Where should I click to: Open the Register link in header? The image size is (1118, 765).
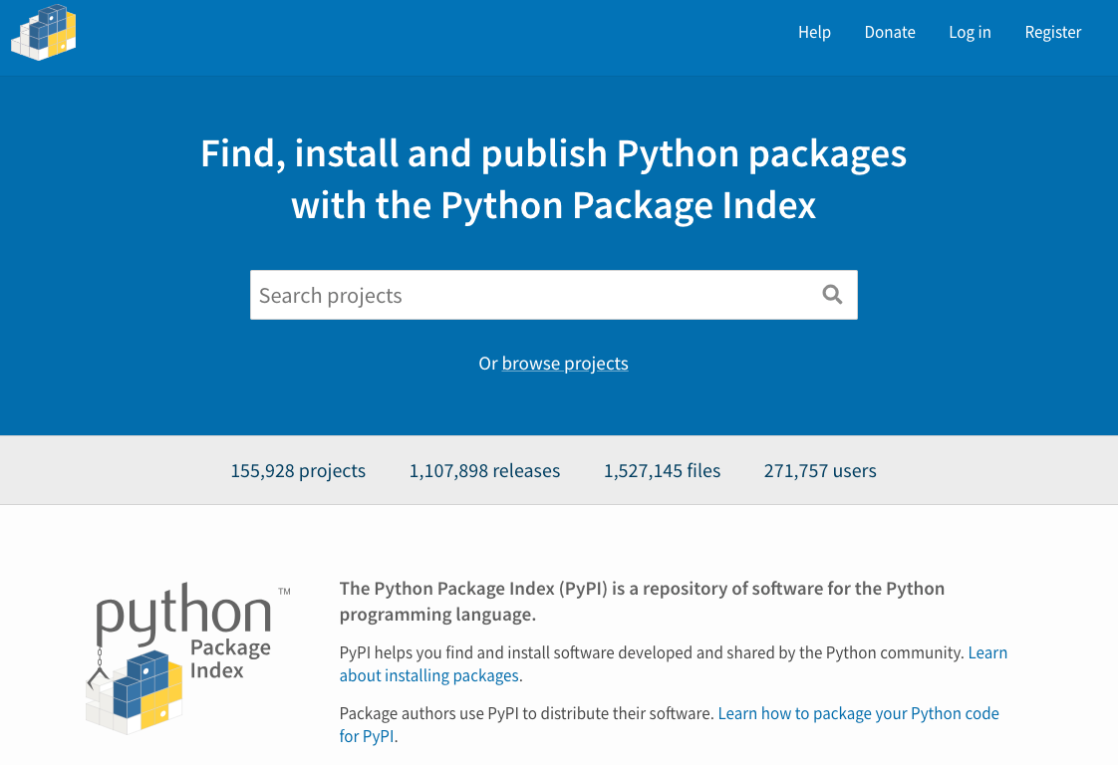[1052, 32]
